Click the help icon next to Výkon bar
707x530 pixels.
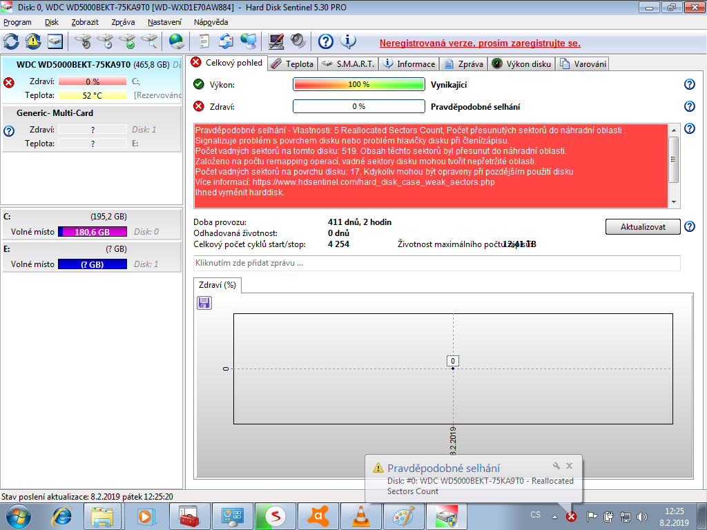point(690,84)
